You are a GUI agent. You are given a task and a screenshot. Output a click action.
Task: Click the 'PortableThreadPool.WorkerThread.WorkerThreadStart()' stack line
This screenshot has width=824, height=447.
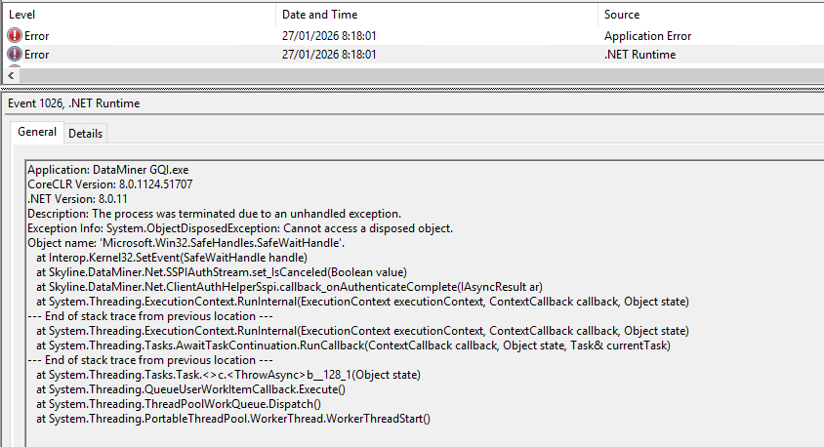233,419
